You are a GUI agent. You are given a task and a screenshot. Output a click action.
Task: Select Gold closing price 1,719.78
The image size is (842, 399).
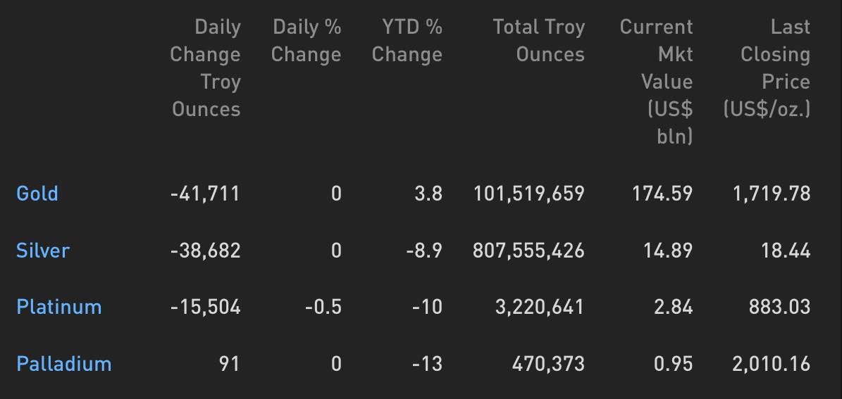coord(772,194)
